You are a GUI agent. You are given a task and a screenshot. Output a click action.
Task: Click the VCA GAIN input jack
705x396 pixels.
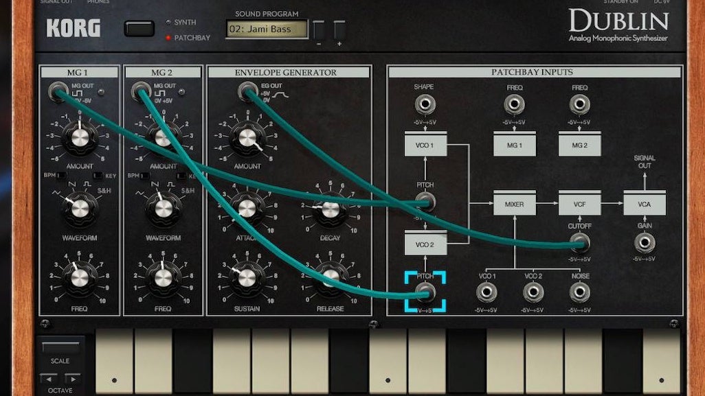[x=645, y=242]
